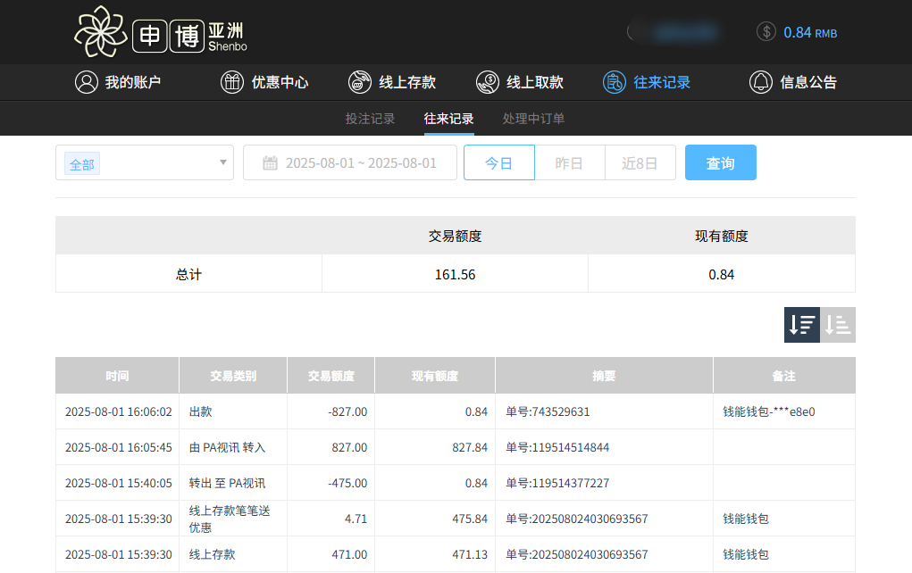Open the 优惠中心 gift icon
The image size is (912, 573).
point(231,82)
